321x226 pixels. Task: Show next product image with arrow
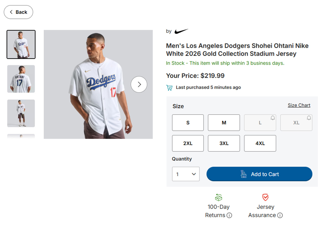[139, 84]
